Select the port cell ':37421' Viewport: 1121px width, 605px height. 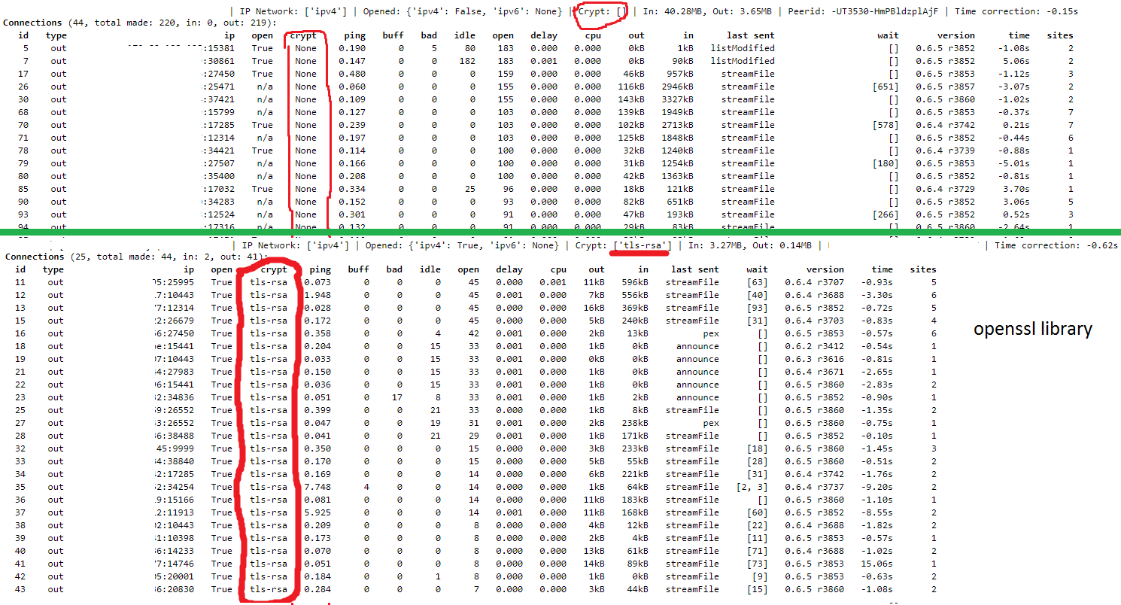coord(220,99)
